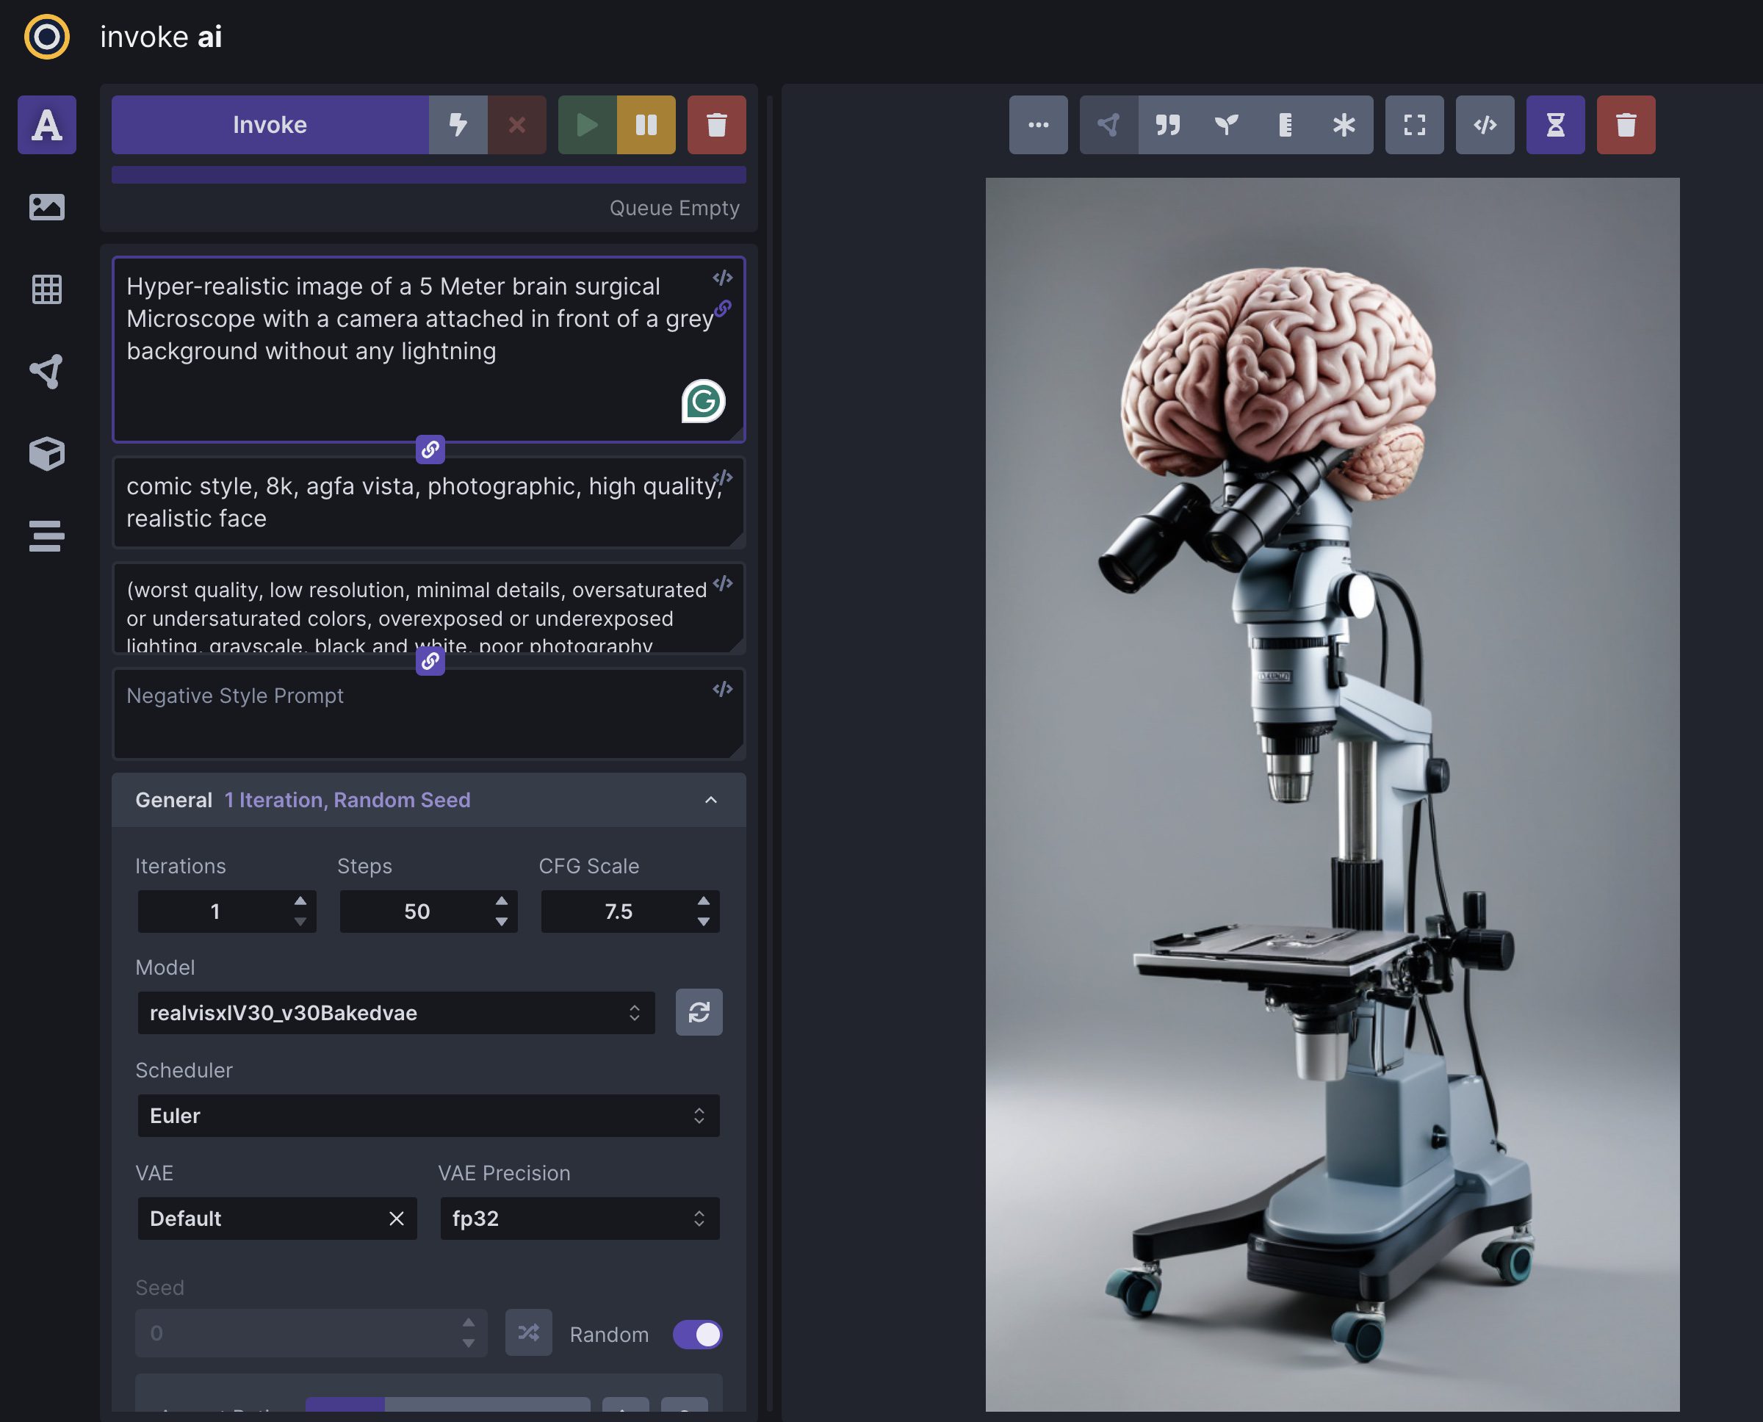
Task: Click the generated brain microscope image
Action: click(1332, 794)
